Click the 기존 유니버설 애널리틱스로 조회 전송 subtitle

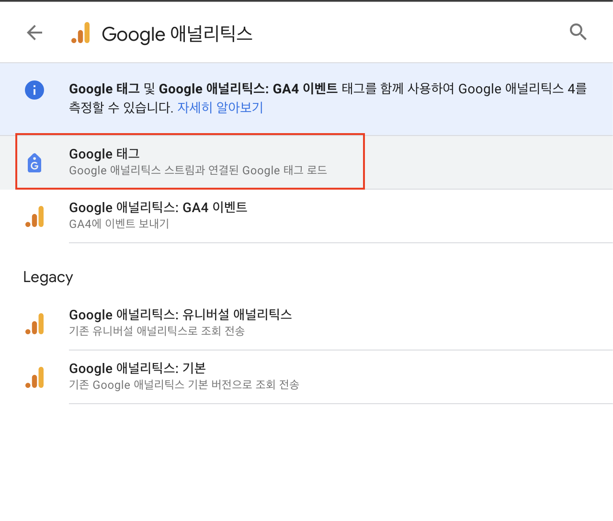[x=156, y=331]
